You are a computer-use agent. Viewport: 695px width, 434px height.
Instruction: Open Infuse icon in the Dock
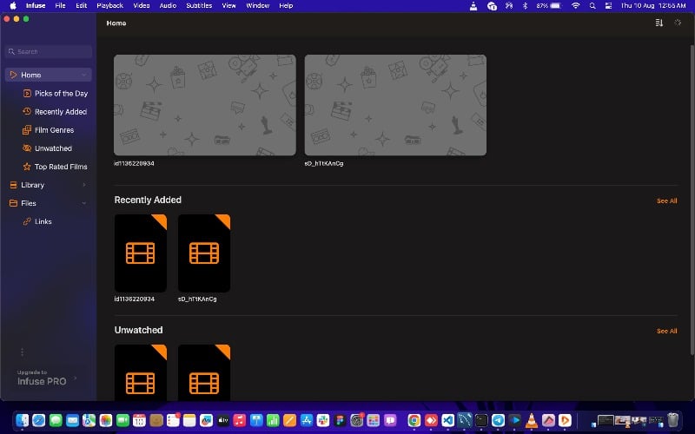click(565, 420)
